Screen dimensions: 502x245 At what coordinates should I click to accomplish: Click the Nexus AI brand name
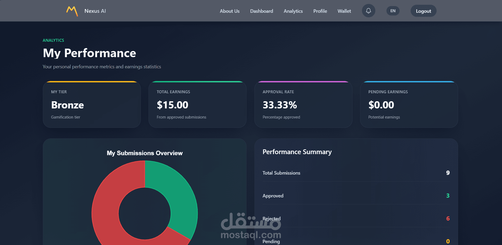pos(95,11)
